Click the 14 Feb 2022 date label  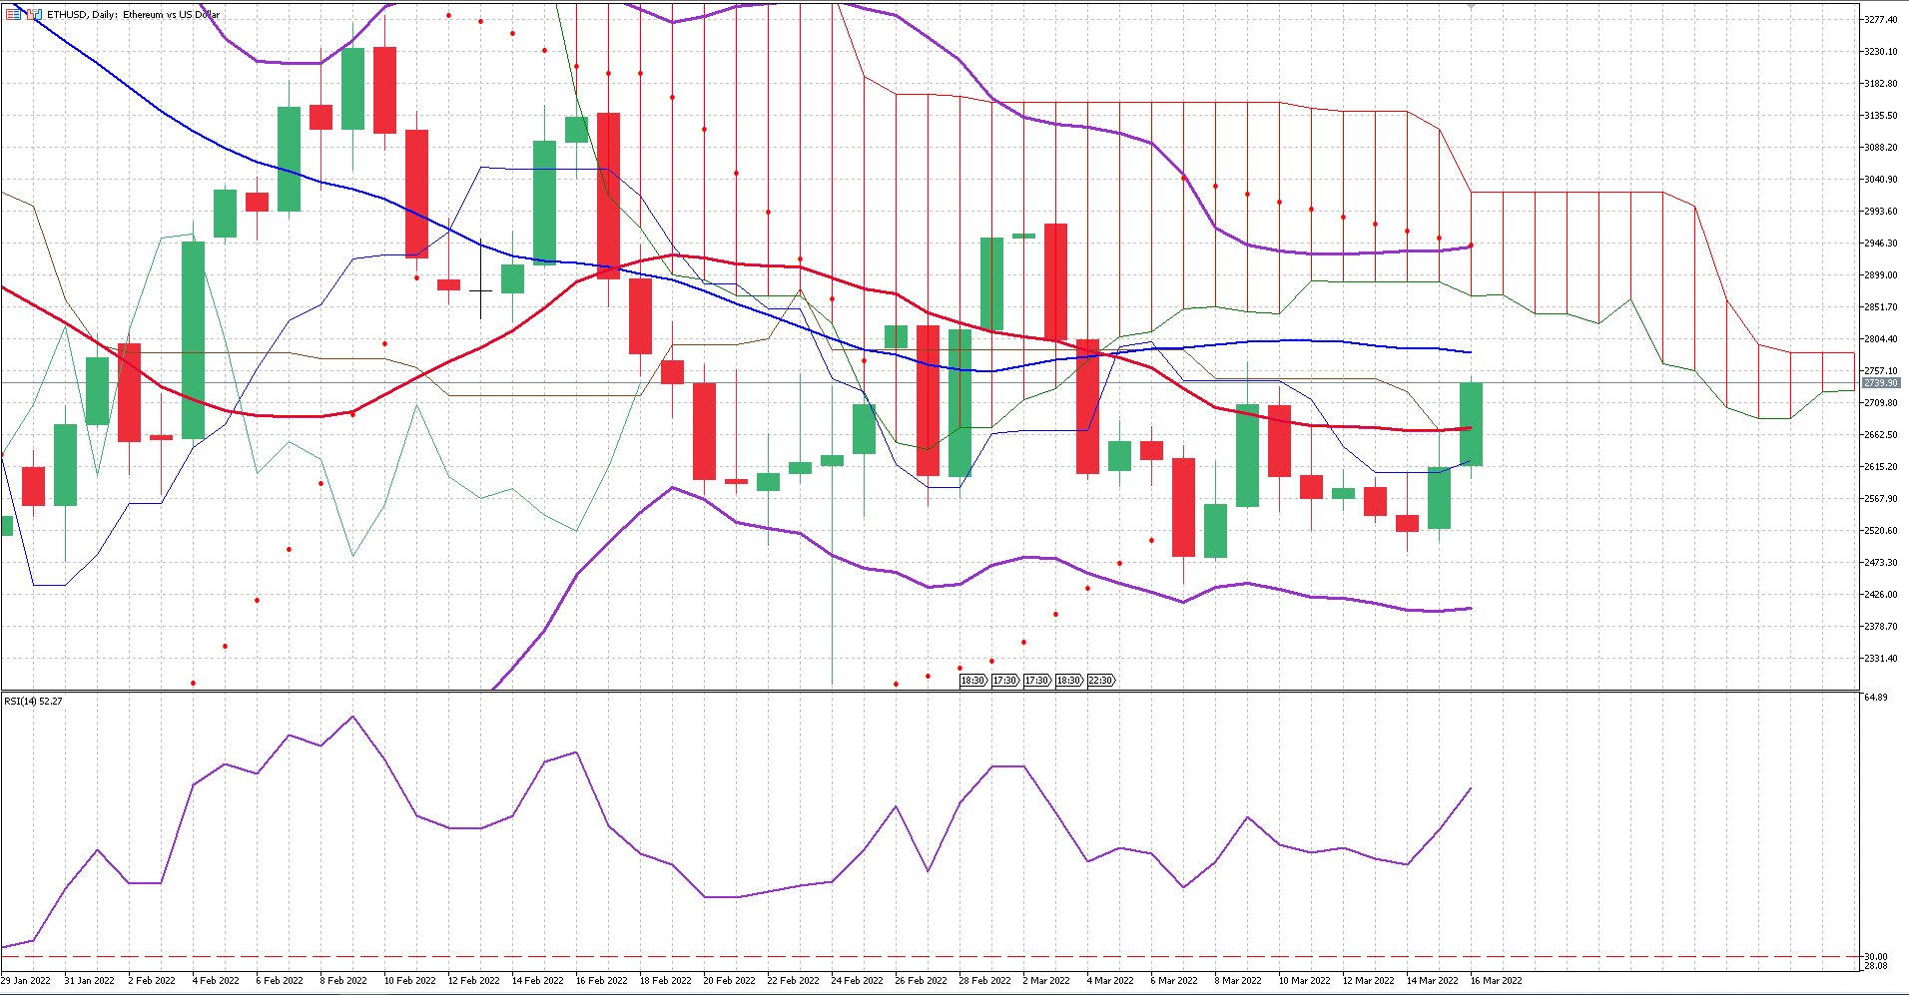(537, 981)
